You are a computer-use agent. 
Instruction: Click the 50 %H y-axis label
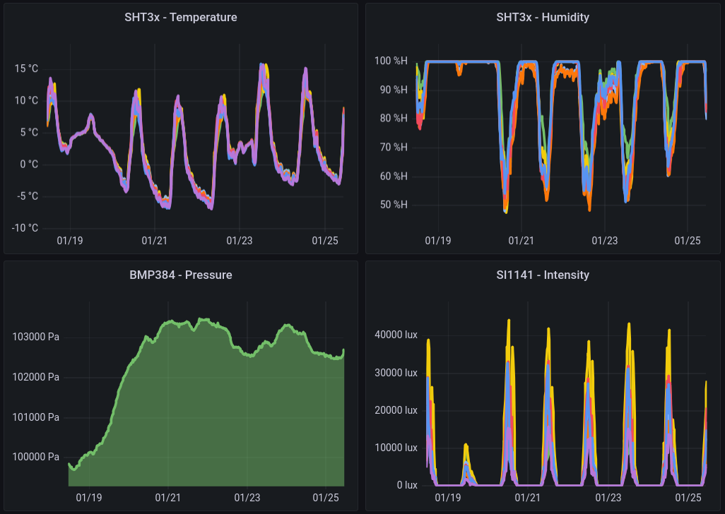point(393,205)
